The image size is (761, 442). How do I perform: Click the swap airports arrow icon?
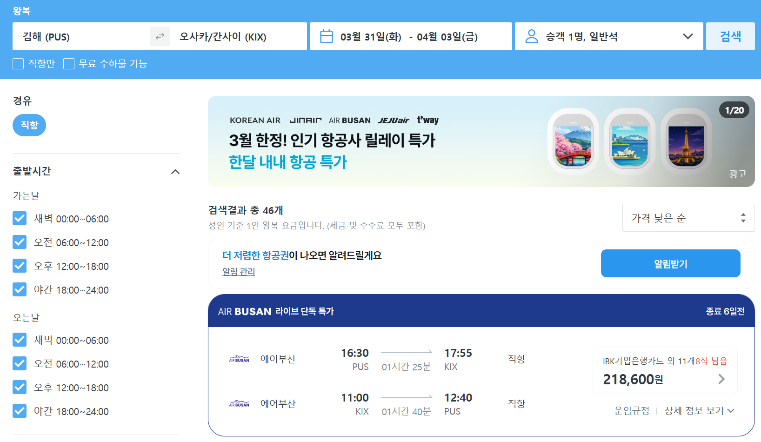coord(160,36)
